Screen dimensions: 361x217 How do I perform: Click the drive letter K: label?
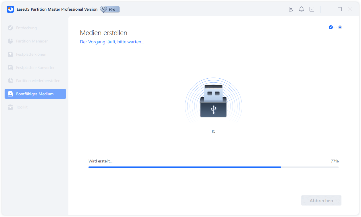(213, 131)
